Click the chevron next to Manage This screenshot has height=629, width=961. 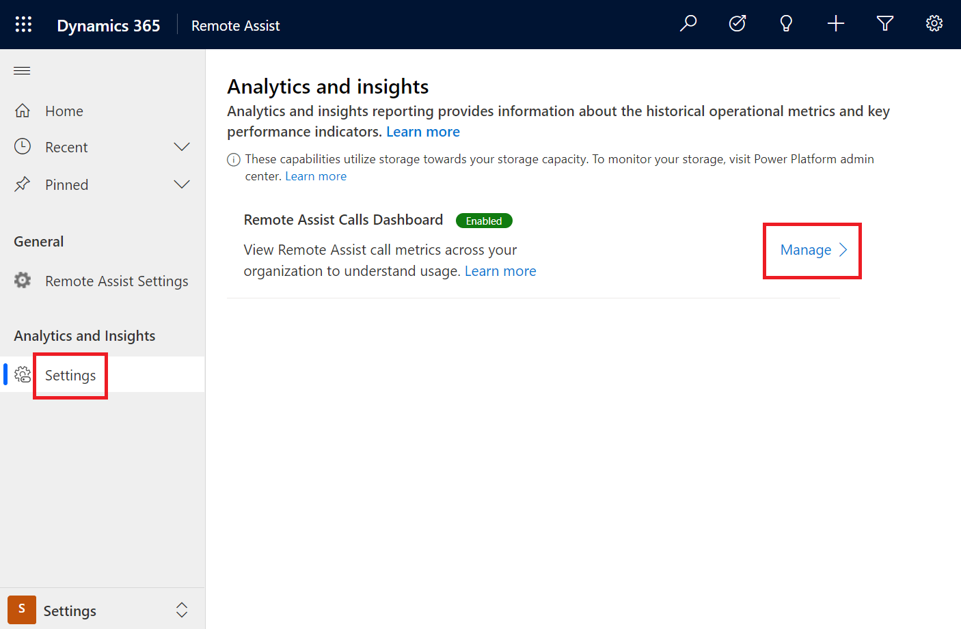[843, 250]
